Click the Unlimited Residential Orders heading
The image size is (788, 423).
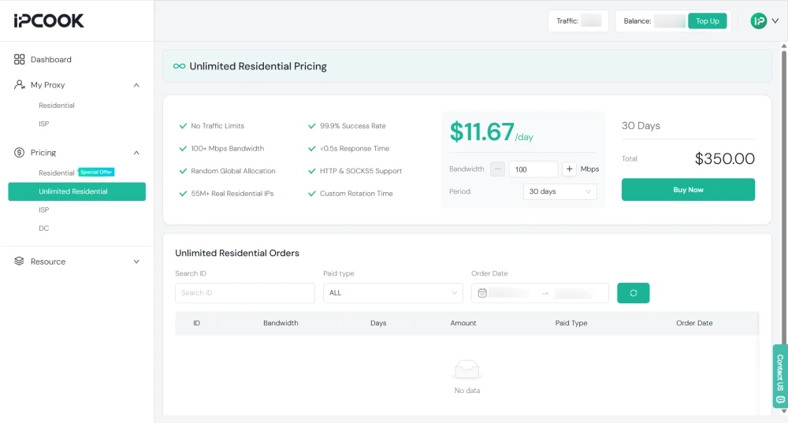(x=236, y=253)
